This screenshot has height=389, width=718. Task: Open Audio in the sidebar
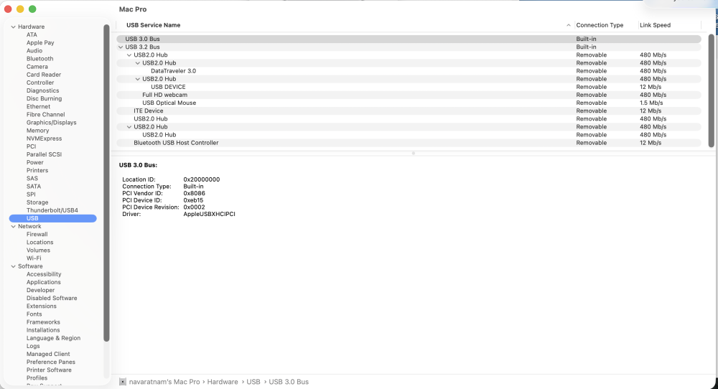point(34,51)
